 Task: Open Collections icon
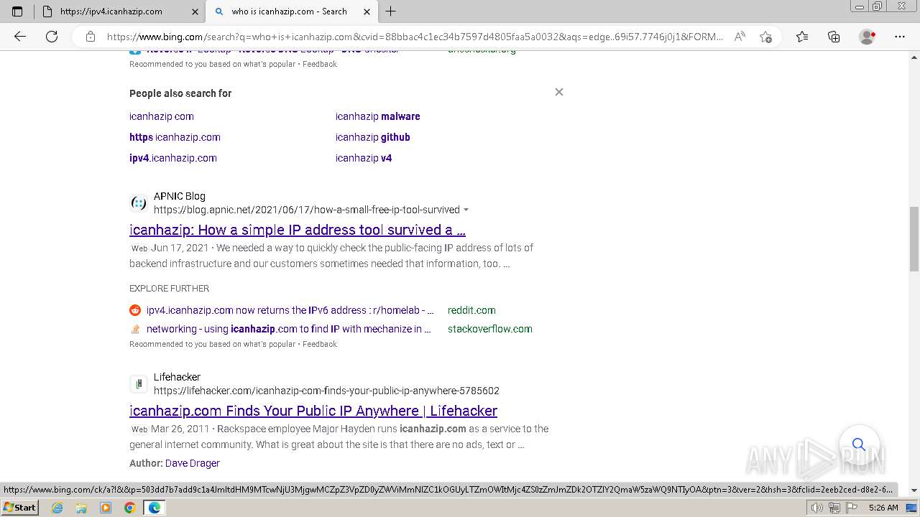(834, 37)
